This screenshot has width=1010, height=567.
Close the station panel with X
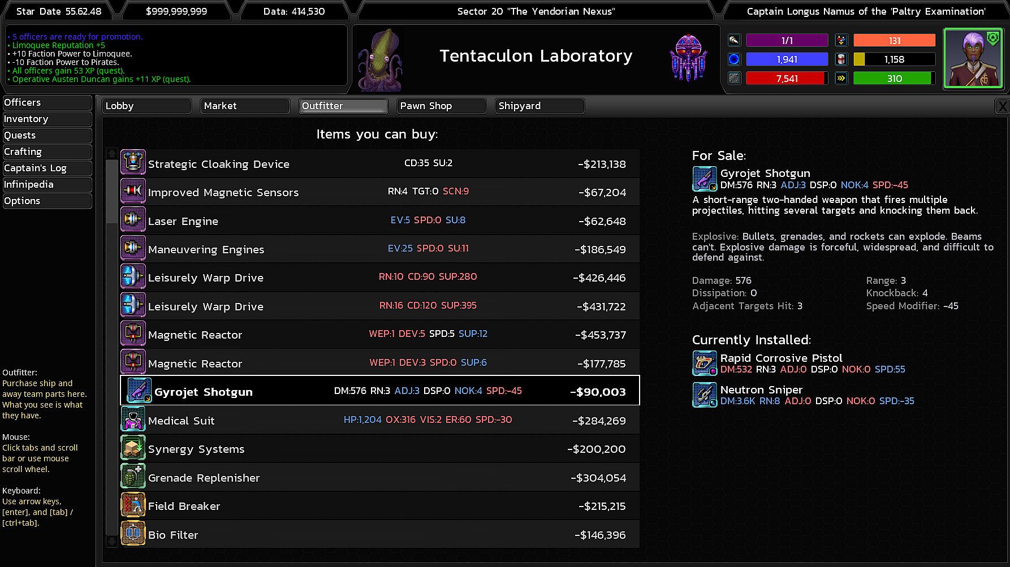tap(1002, 106)
